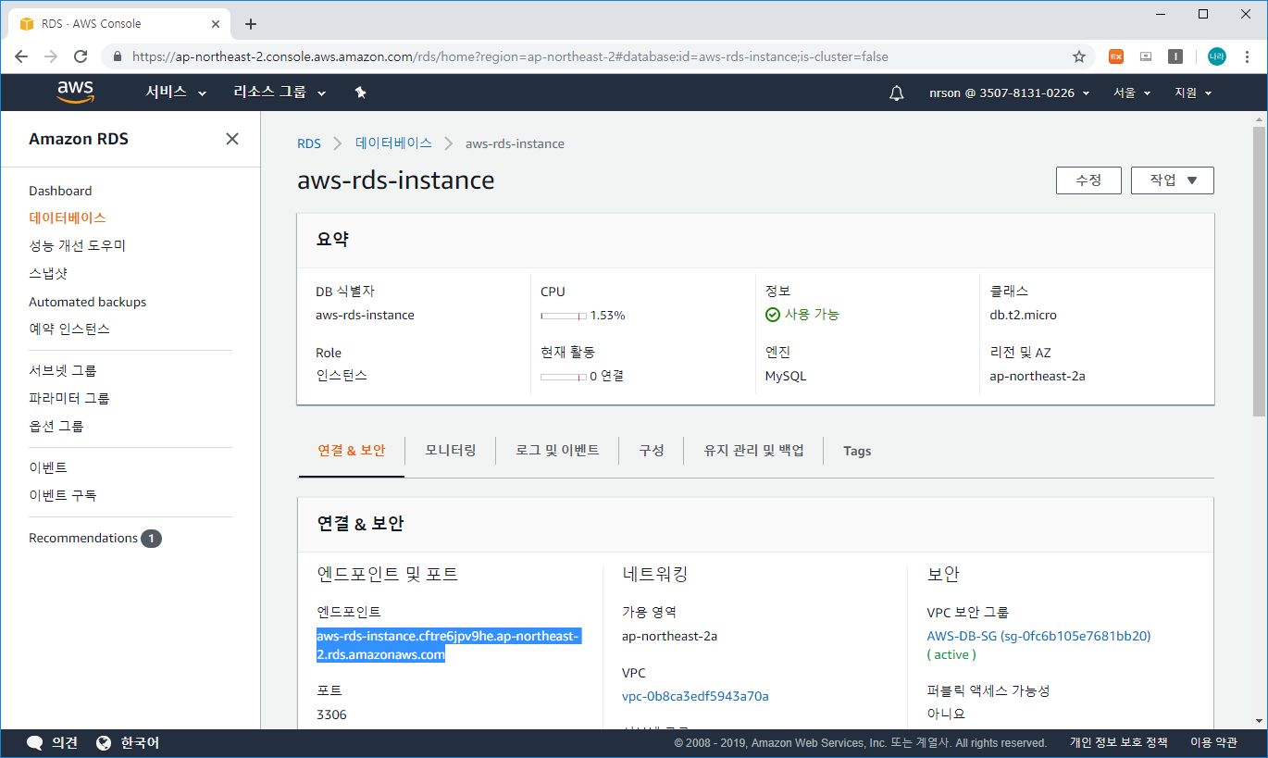The height and width of the screenshot is (758, 1268).
Task: Open Dashboard in the sidebar
Action: 60,191
